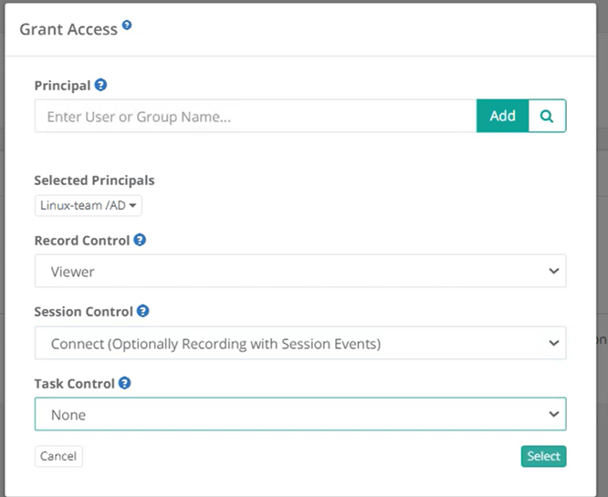Click the Grant Access dialog title
The height and width of the screenshot is (497, 608).
(68, 29)
